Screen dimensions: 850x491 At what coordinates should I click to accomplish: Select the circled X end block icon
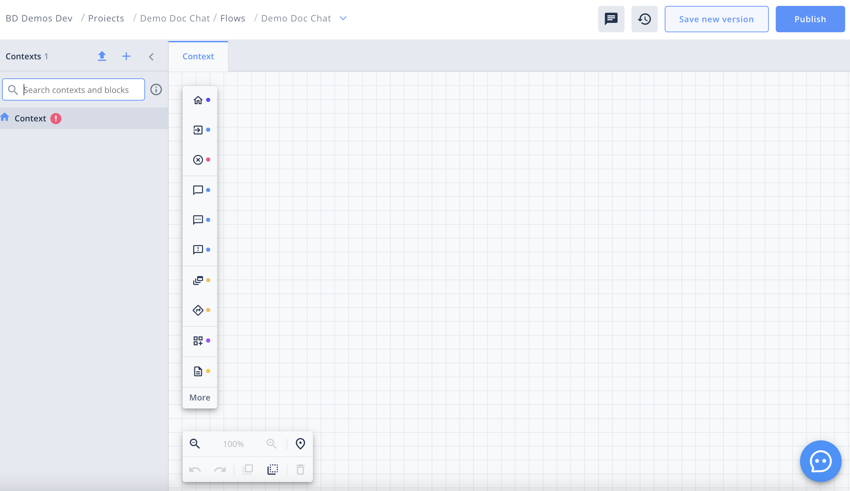click(x=198, y=160)
